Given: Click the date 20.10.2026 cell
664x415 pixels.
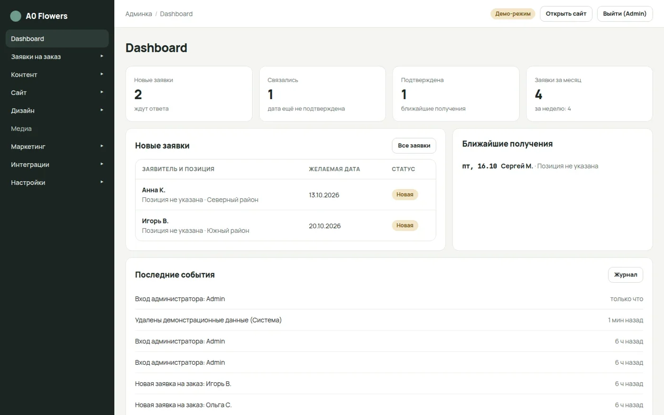Looking at the screenshot, I should click(x=325, y=226).
